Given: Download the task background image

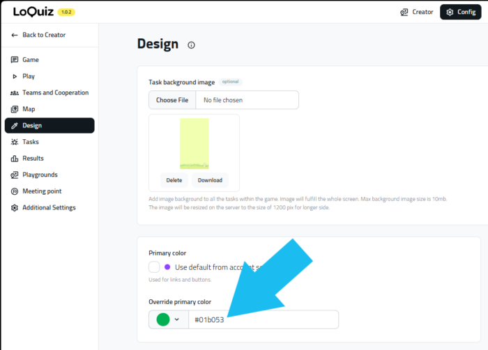Looking at the screenshot, I should coord(210,180).
